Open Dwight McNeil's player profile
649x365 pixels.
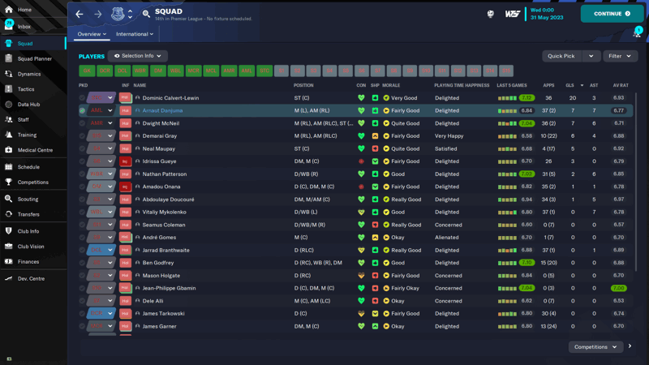tap(161, 123)
